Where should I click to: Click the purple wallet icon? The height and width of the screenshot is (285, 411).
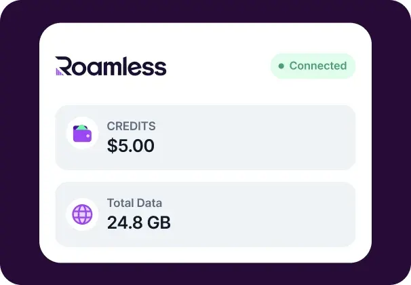[82, 134]
